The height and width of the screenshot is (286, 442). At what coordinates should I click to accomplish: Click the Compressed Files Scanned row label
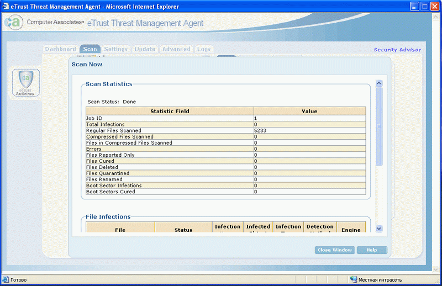pos(120,137)
